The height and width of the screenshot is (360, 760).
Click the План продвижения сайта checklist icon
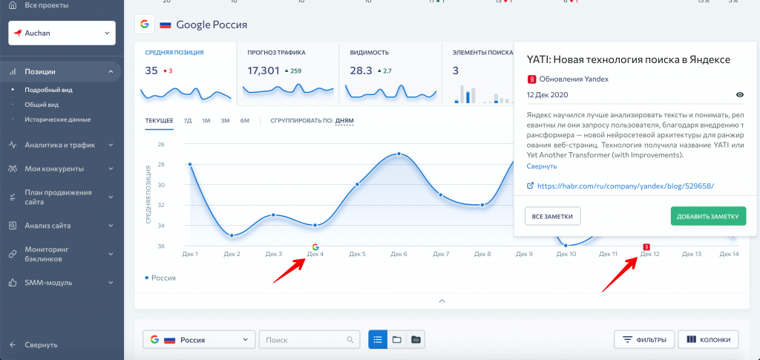pyautogui.click(x=13, y=197)
